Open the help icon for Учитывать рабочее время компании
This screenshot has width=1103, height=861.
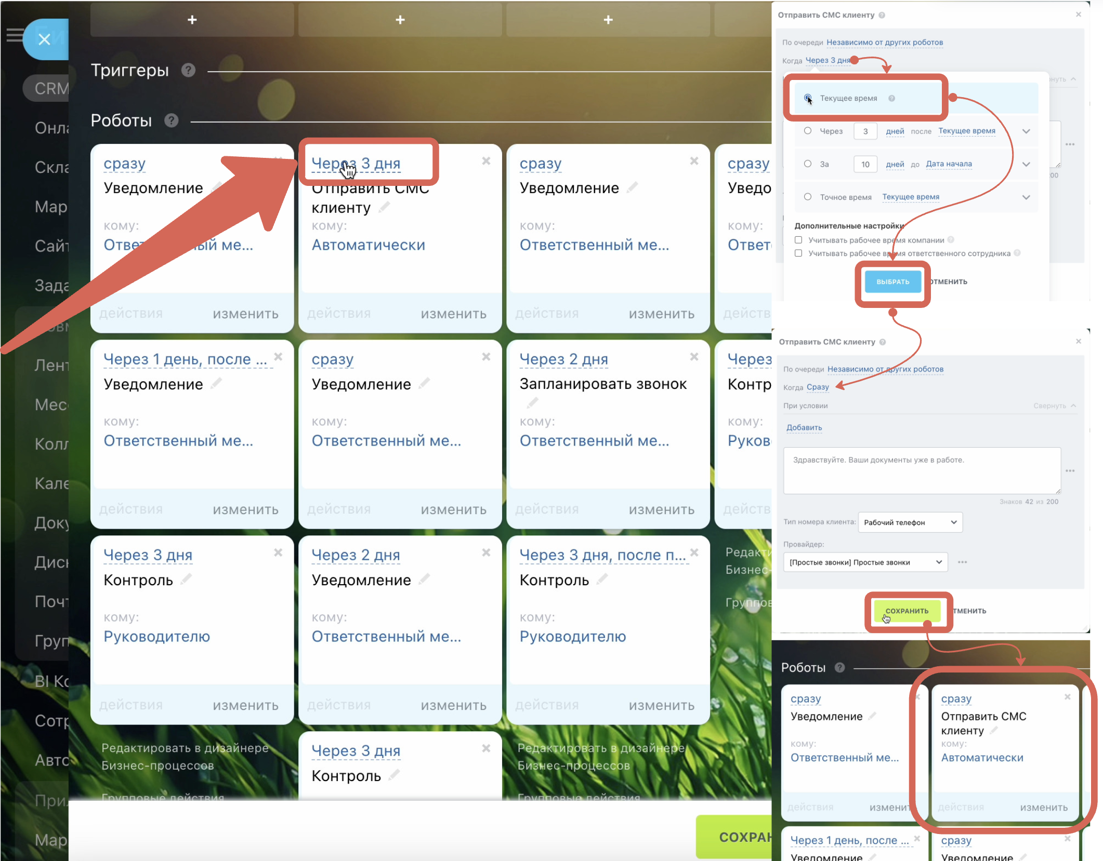point(951,239)
